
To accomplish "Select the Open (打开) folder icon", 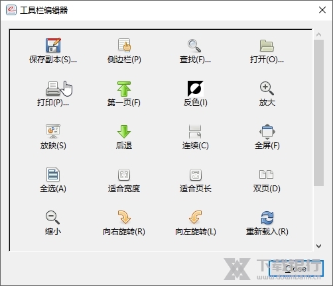I will pos(267,46).
